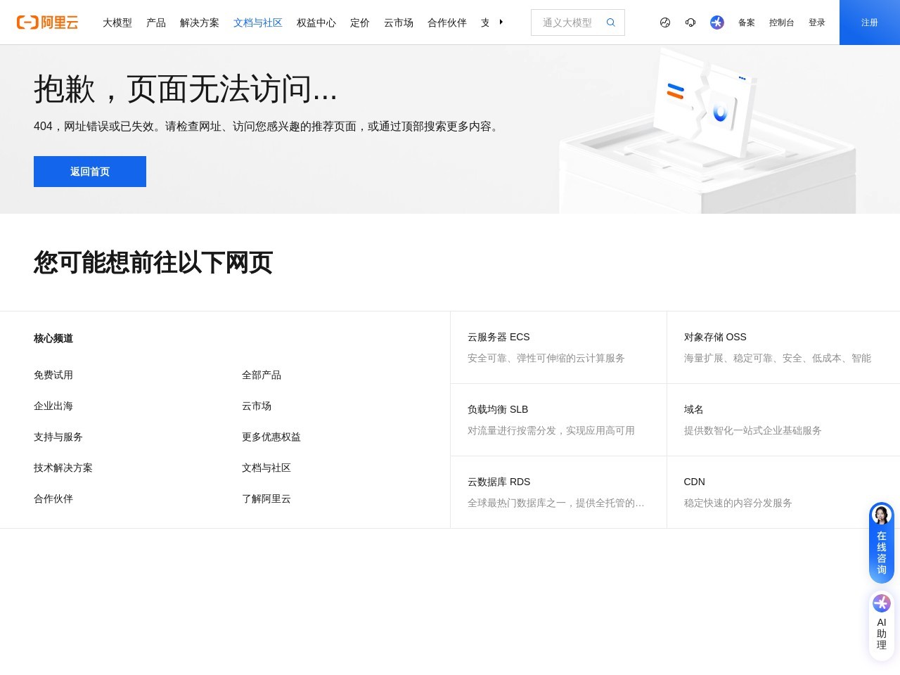Click the search magnifier icon

[611, 22]
